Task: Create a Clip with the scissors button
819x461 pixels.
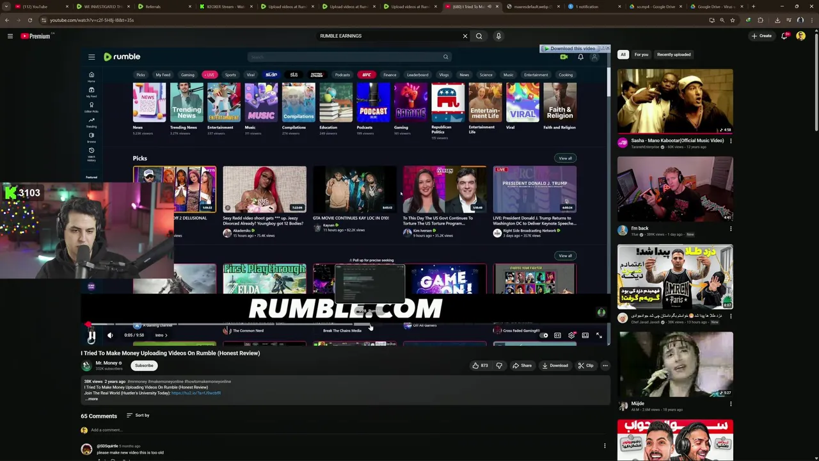Action: point(585,366)
